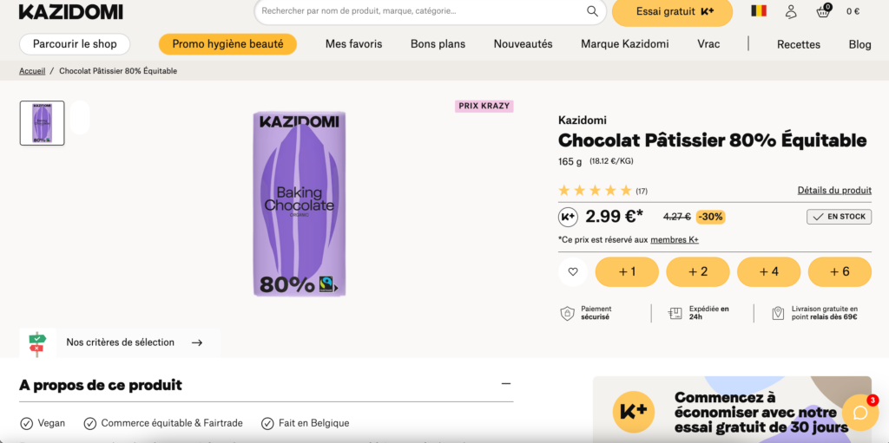The height and width of the screenshot is (443, 889).
Task: Click the Kazidomi logo
Action: [x=70, y=12]
